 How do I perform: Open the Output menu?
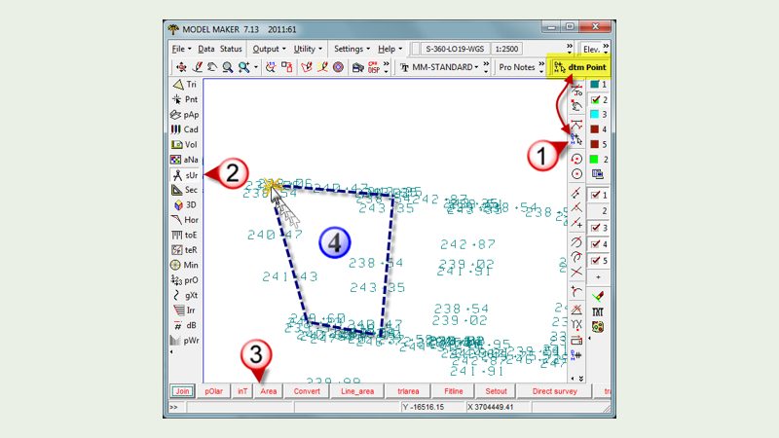pos(269,49)
